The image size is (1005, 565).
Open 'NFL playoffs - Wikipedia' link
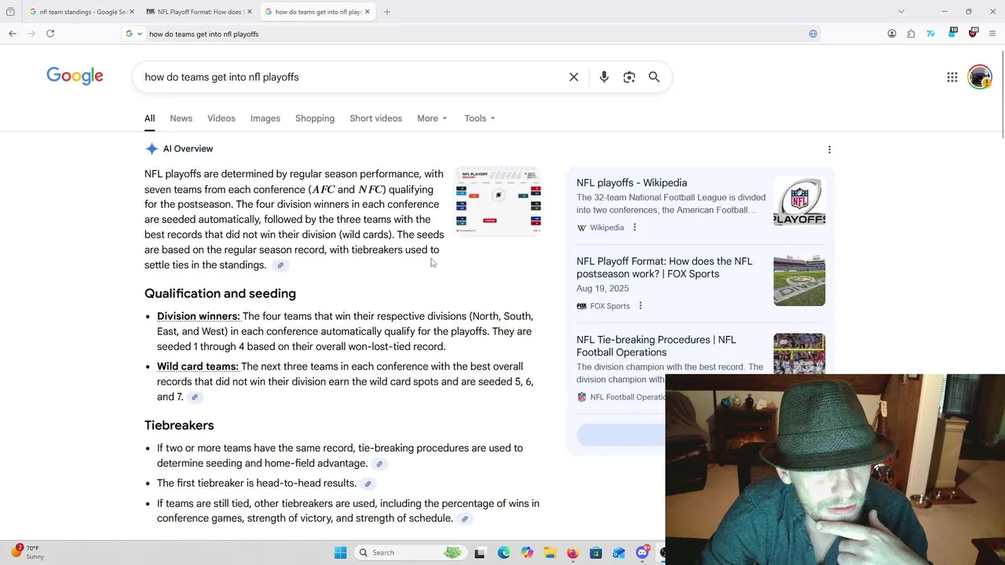click(631, 183)
